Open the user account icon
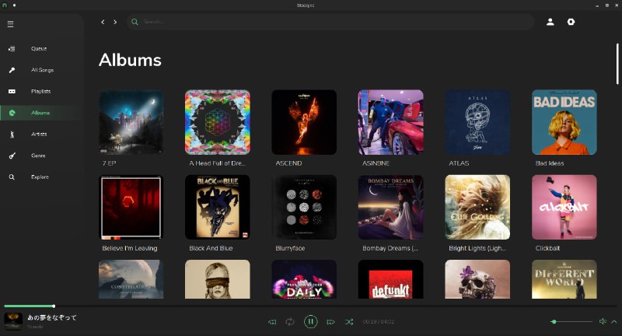This screenshot has height=336, width=622. [x=550, y=22]
